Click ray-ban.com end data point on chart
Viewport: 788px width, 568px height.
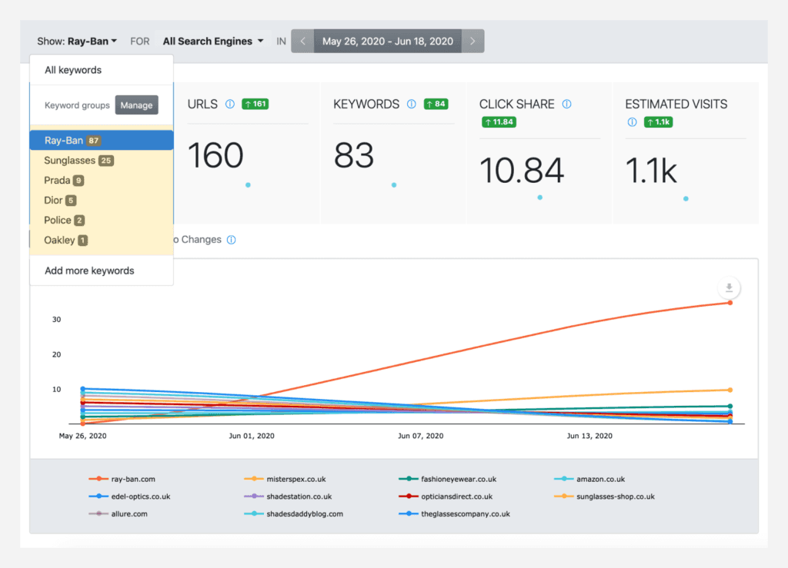730,303
